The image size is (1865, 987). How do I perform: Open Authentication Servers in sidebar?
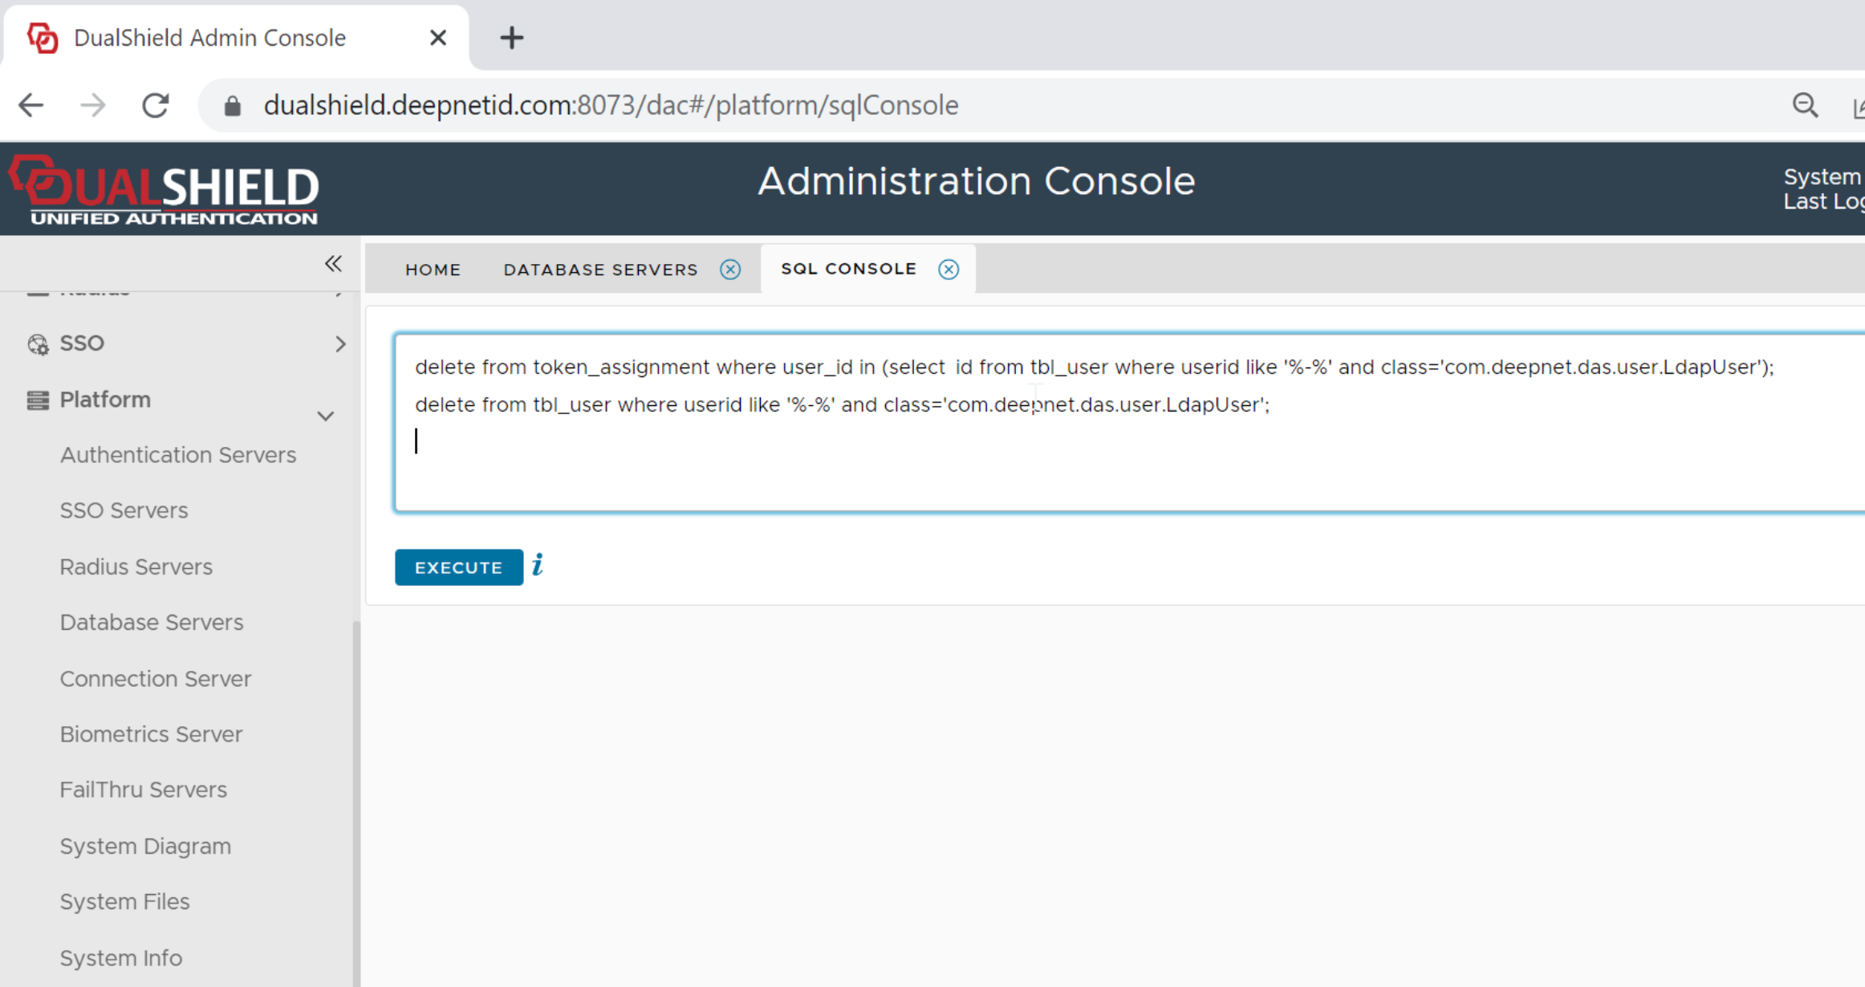(x=178, y=455)
